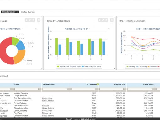160x120 pixels.
Task: Select the Schubert Software client cell
Action: (x=21, y=106)
